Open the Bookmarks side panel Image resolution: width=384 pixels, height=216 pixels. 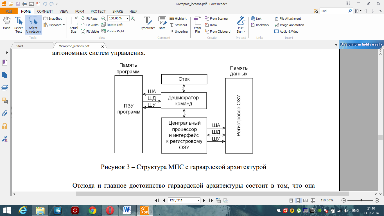coord(5,62)
